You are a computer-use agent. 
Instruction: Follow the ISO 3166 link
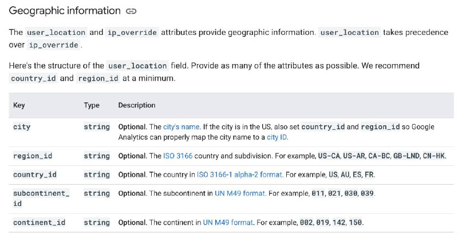tap(178, 156)
